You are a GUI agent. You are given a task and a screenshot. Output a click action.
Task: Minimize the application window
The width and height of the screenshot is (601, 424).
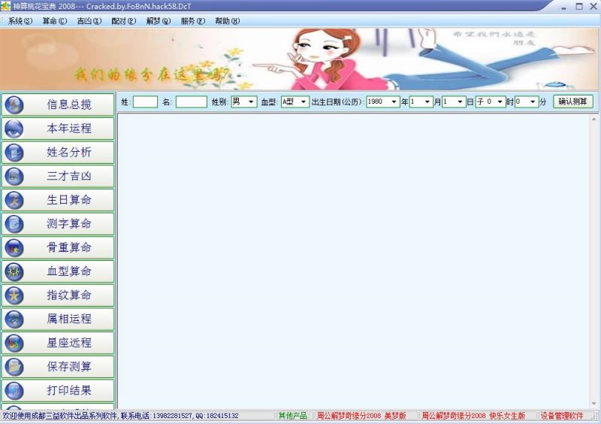pos(563,7)
